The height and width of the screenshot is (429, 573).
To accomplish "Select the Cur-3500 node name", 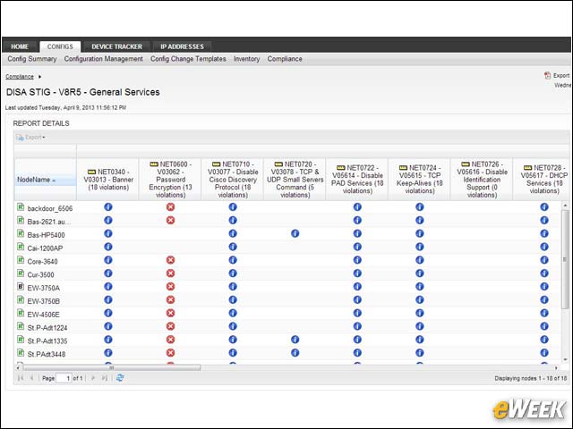I will [x=40, y=274].
